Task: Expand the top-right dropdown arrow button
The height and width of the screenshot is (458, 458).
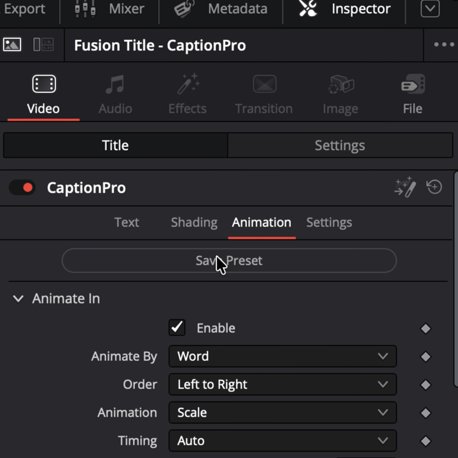Action: coord(430,9)
